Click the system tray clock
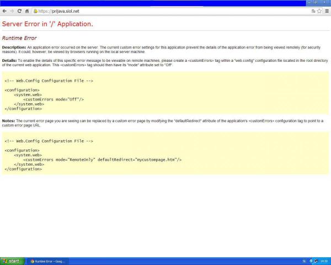Screen dimensions: 331x265 (x=324, y=261)
